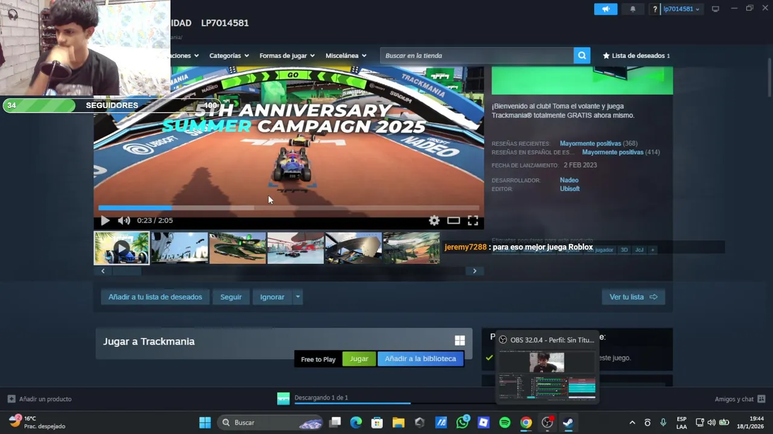This screenshot has width=773, height=434.
Task: Toggle fullscreen on the trailer player
Action: pos(473,221)
